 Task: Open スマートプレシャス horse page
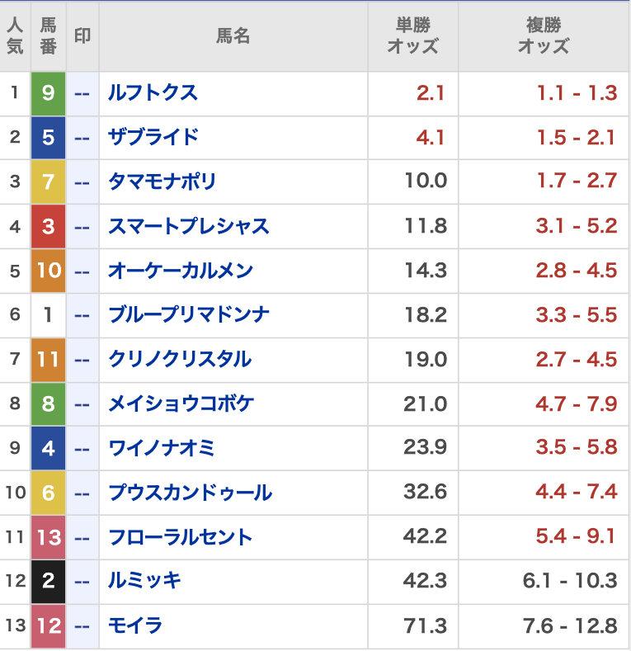pyautogui.click(x=189, y=226)
